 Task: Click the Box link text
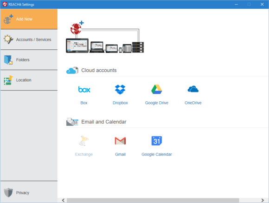(x=84, y=103)
